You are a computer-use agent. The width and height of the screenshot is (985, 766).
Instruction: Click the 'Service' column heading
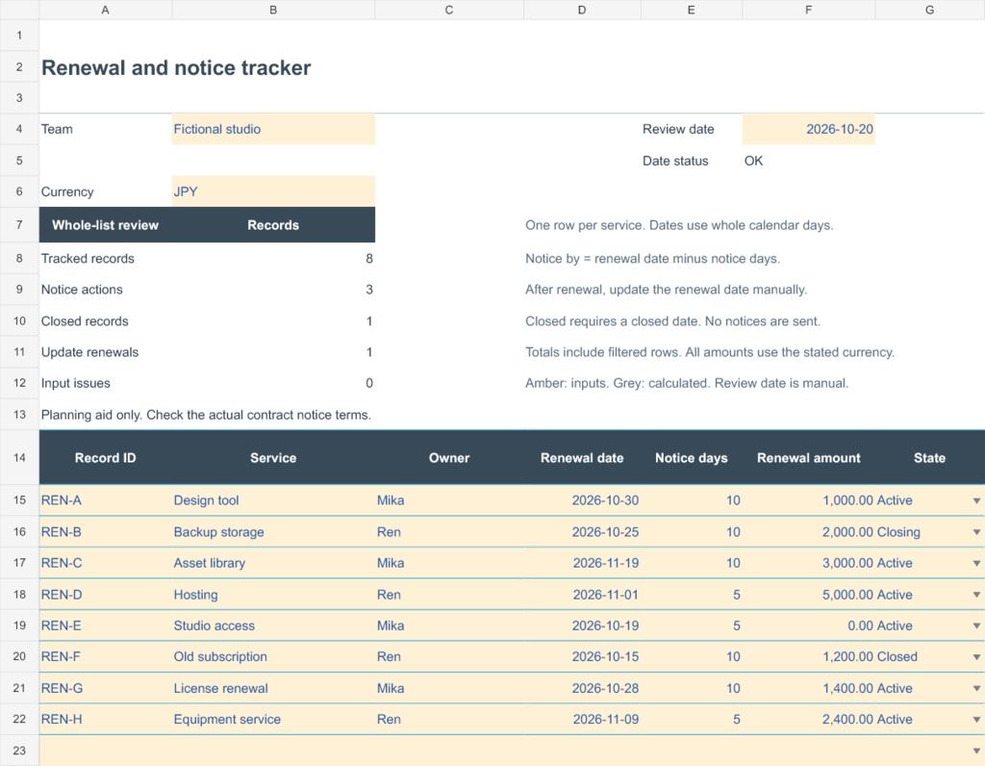(x=273, y=457)
